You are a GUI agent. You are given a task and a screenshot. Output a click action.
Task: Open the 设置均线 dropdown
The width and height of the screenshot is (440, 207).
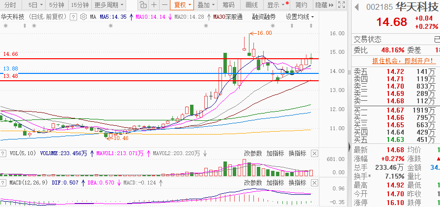[x=300, y=17]
